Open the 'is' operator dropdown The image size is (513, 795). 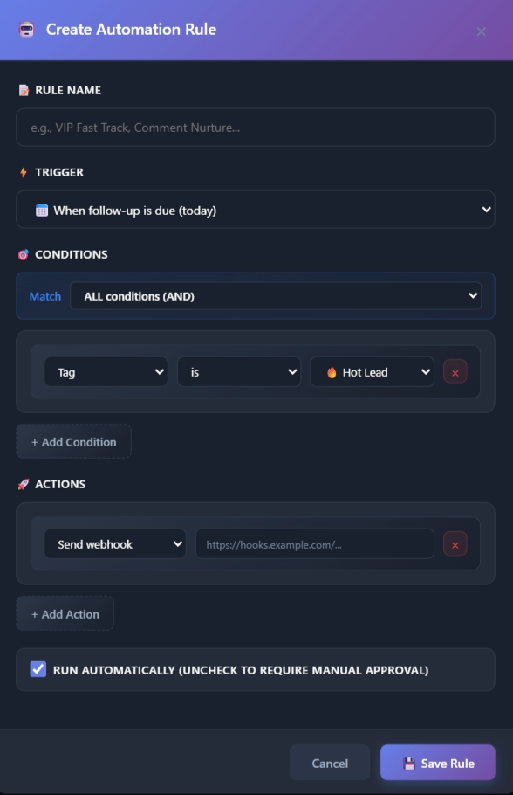(239, 371)
